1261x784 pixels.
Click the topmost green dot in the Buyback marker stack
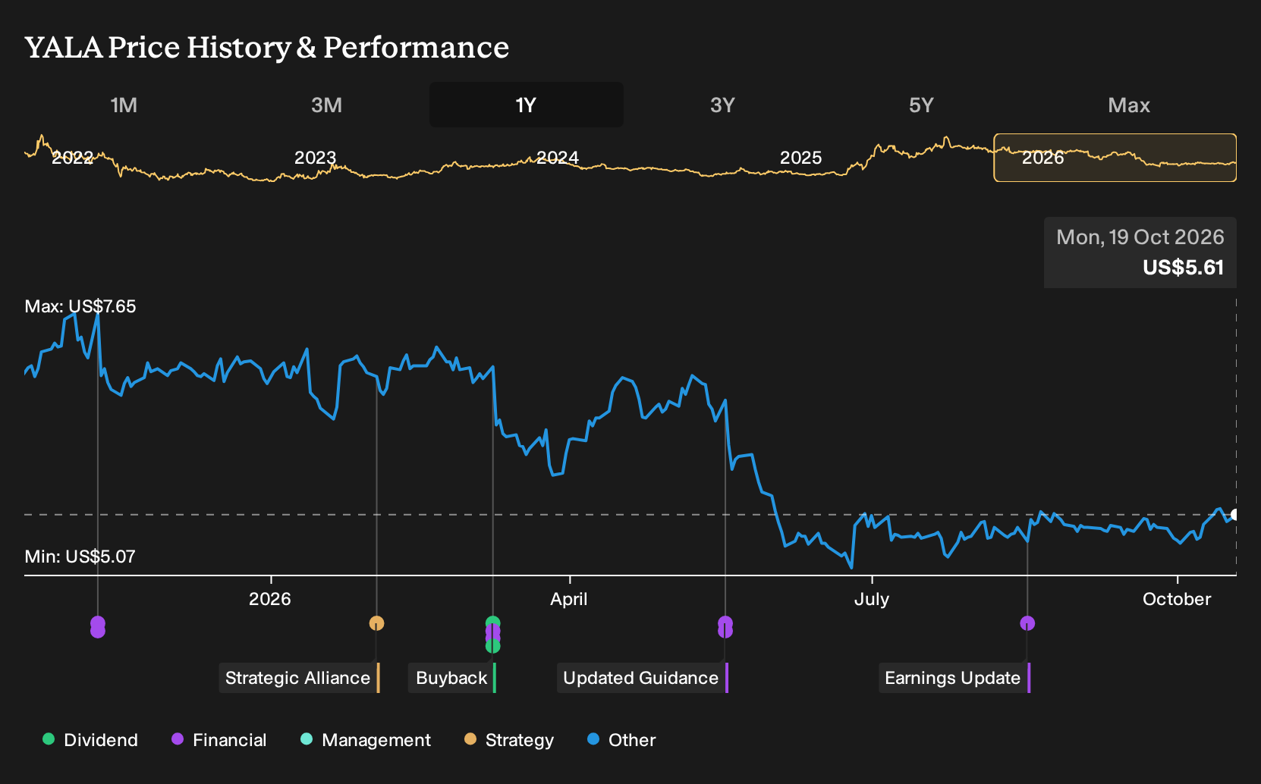tap(492, 622)
